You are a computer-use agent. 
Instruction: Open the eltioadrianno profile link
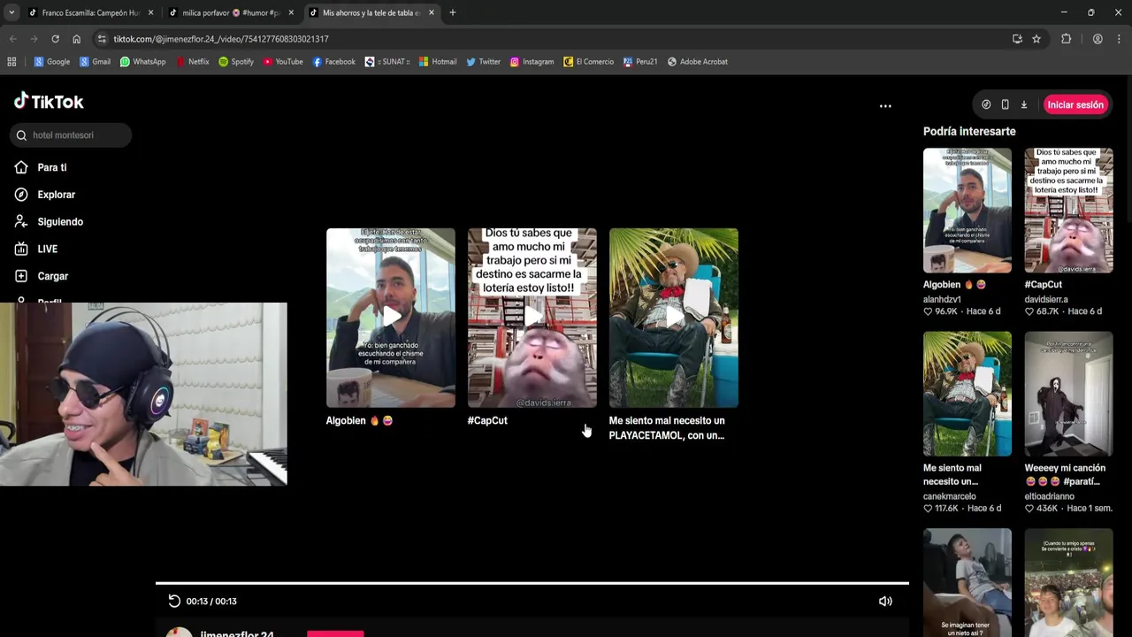click(x=1050, y=496)
